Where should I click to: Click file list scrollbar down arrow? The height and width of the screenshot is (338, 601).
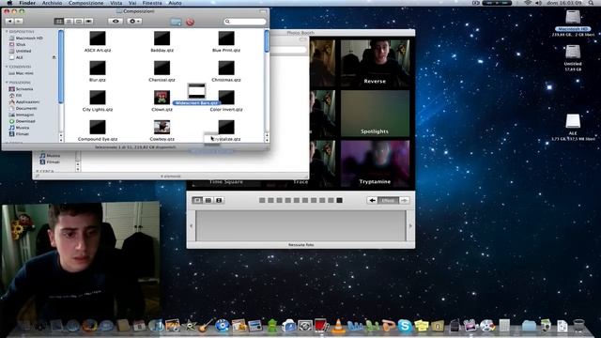(x=267, y=140)
